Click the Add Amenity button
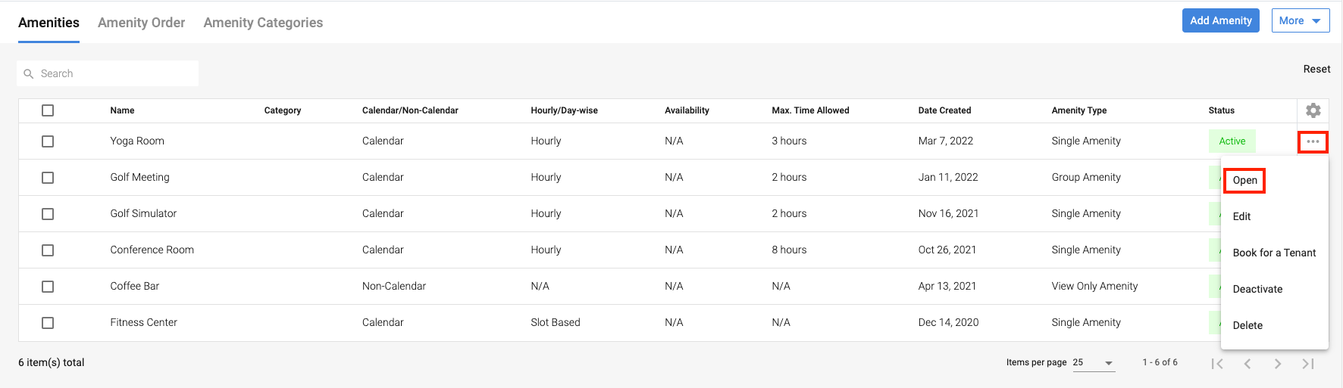 [x=1220, y=20]
